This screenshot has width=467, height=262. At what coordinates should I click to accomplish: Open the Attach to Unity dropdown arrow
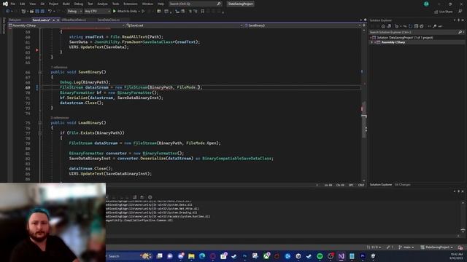[139, 12]
